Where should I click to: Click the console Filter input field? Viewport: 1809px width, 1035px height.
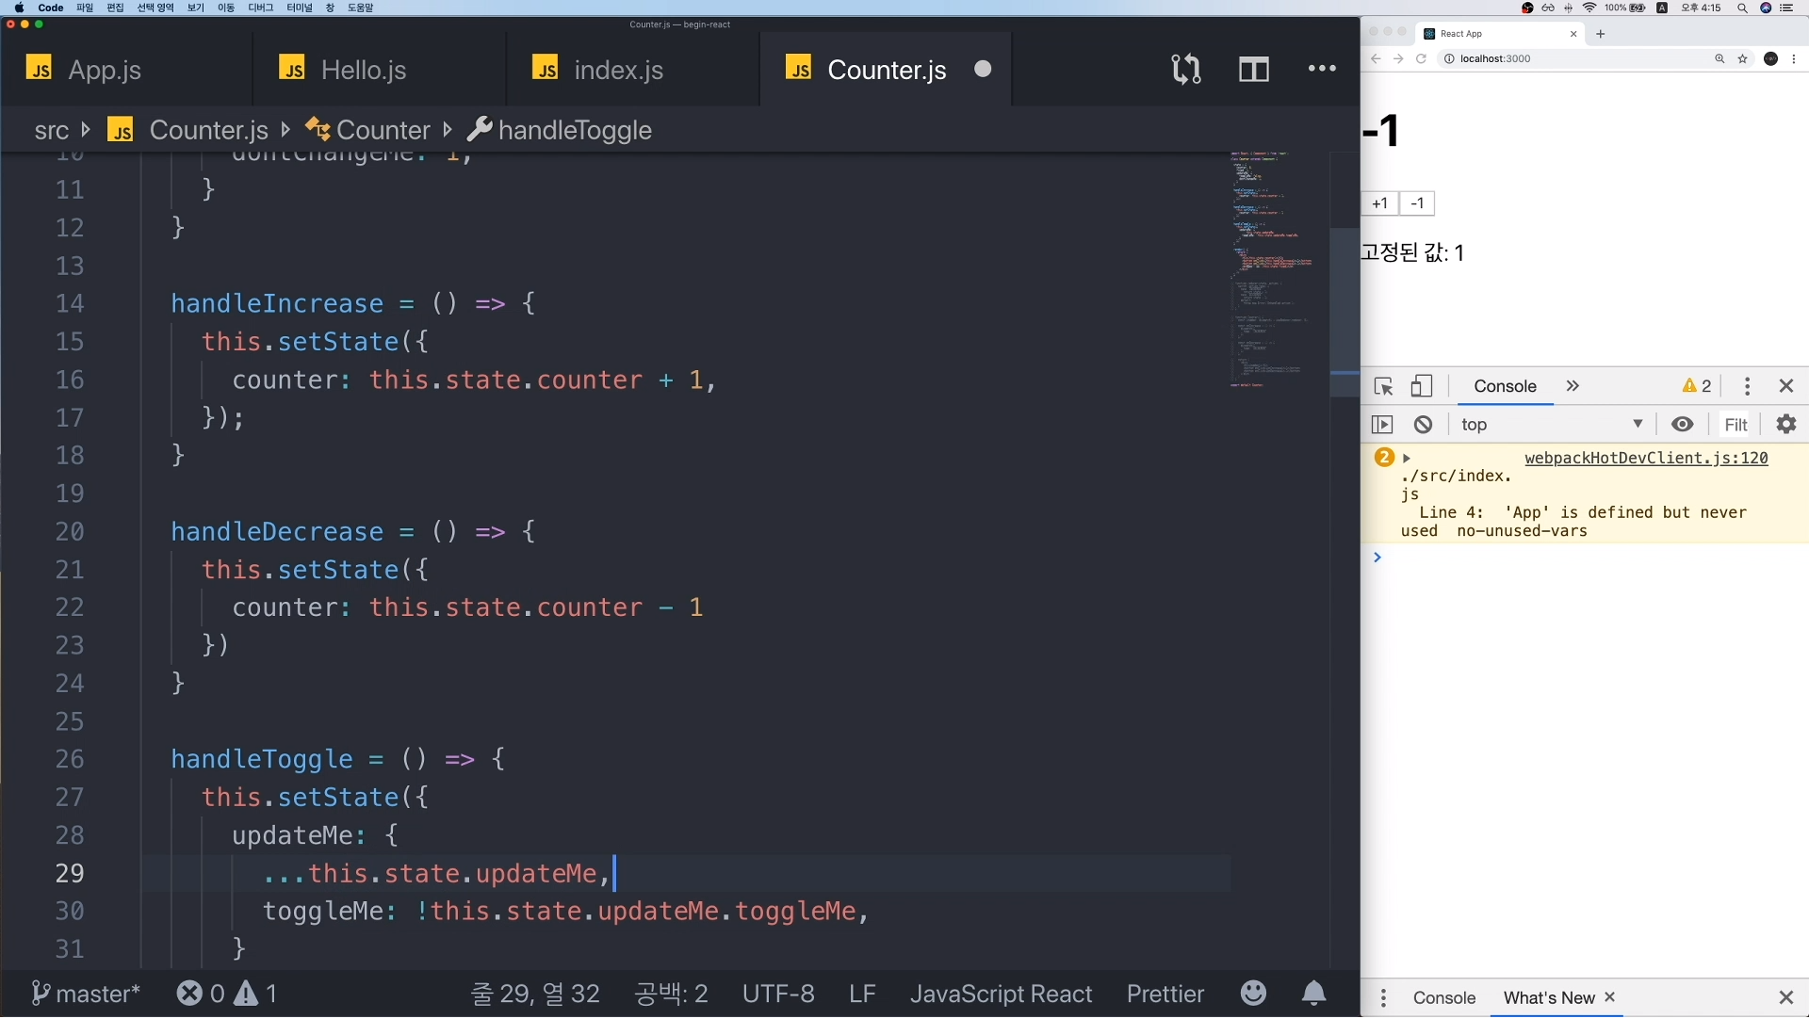(x=1736, y=425)
